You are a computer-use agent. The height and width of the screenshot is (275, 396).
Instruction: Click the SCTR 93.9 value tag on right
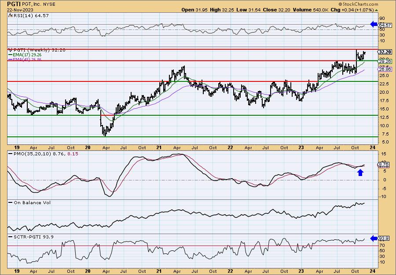click(384, 238)
